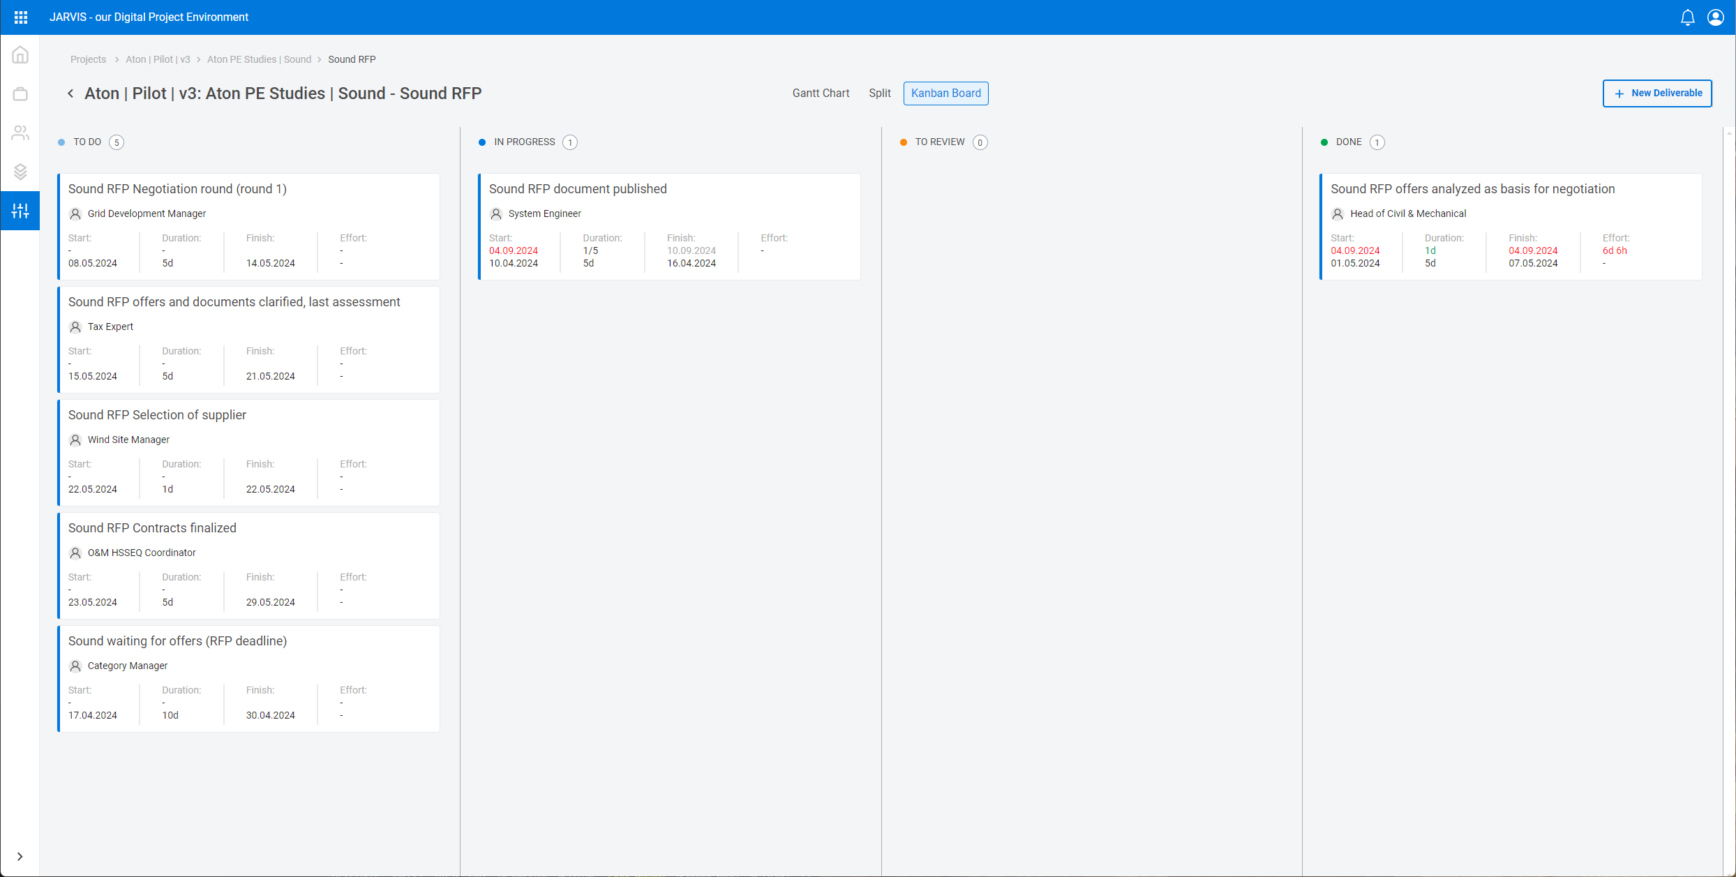Screen dimensions: 1736x877
Task: Open the app launcher grid icon
Action: click(x=21, y=17)
